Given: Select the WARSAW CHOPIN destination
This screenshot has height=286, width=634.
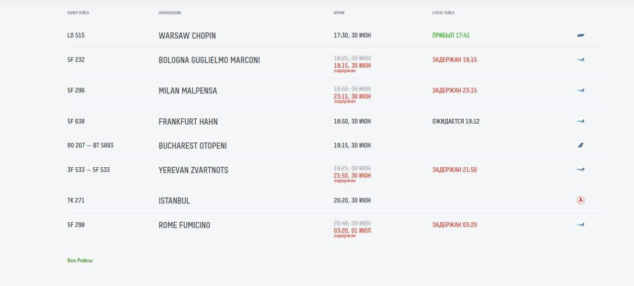Looking at the screenshot, I should pos(187,36).
